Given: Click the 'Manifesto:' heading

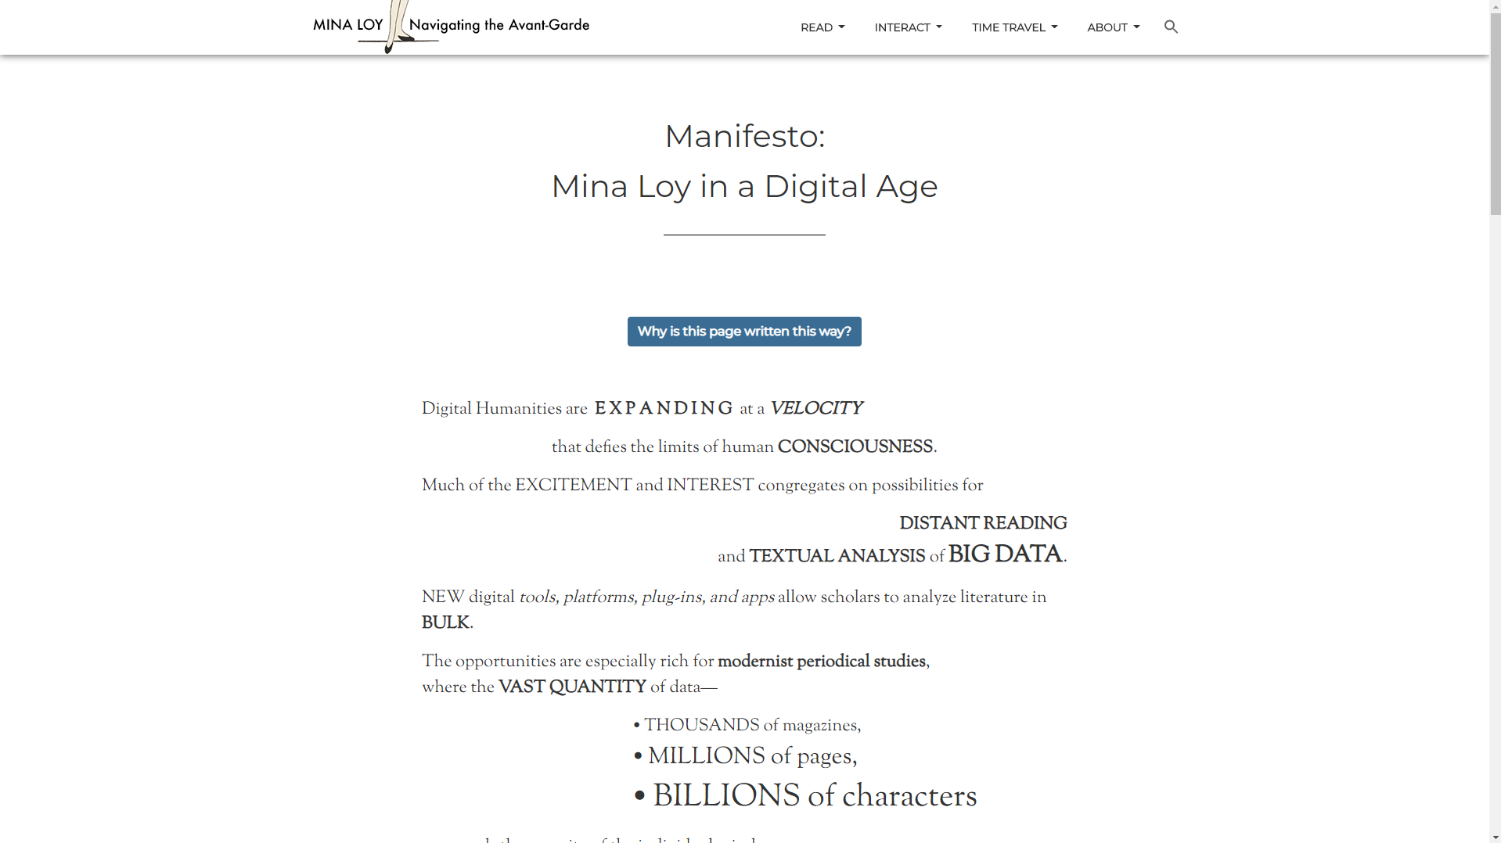Looking at the screenshot, I should coord(744,136).
